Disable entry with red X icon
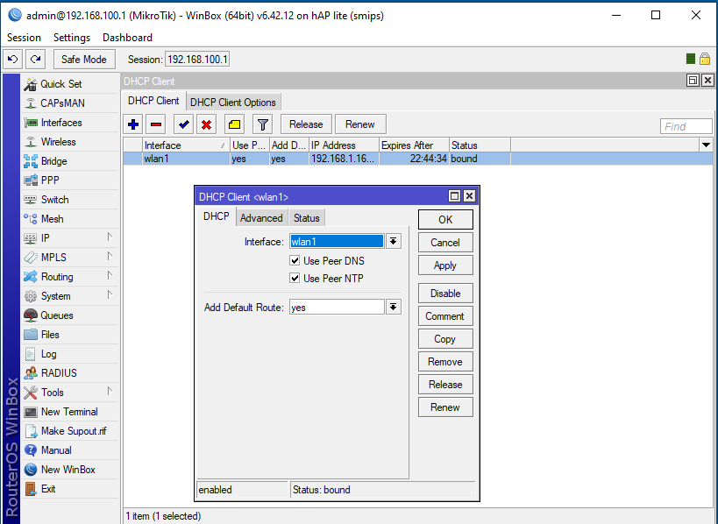 [207, 124]
